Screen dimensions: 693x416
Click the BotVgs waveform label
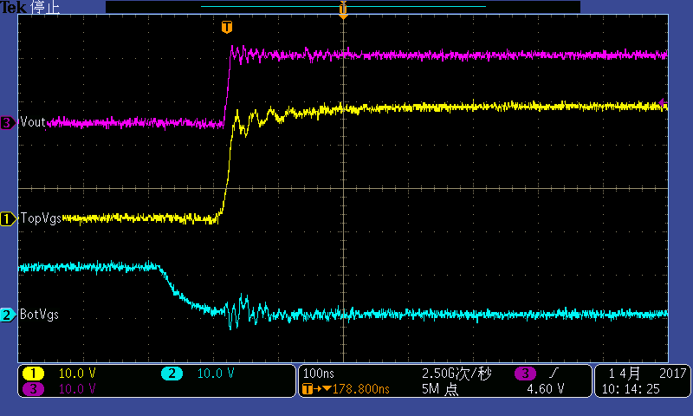[39, 315]
